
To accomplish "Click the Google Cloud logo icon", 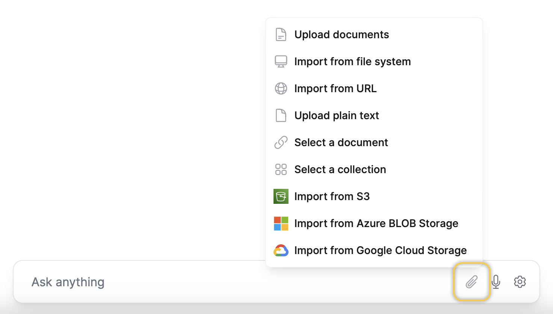I will 281,250.
